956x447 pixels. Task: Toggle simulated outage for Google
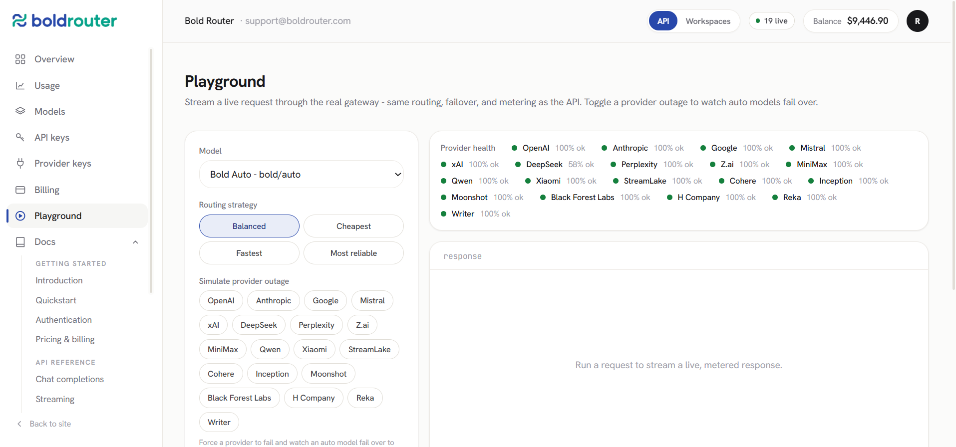325,300
